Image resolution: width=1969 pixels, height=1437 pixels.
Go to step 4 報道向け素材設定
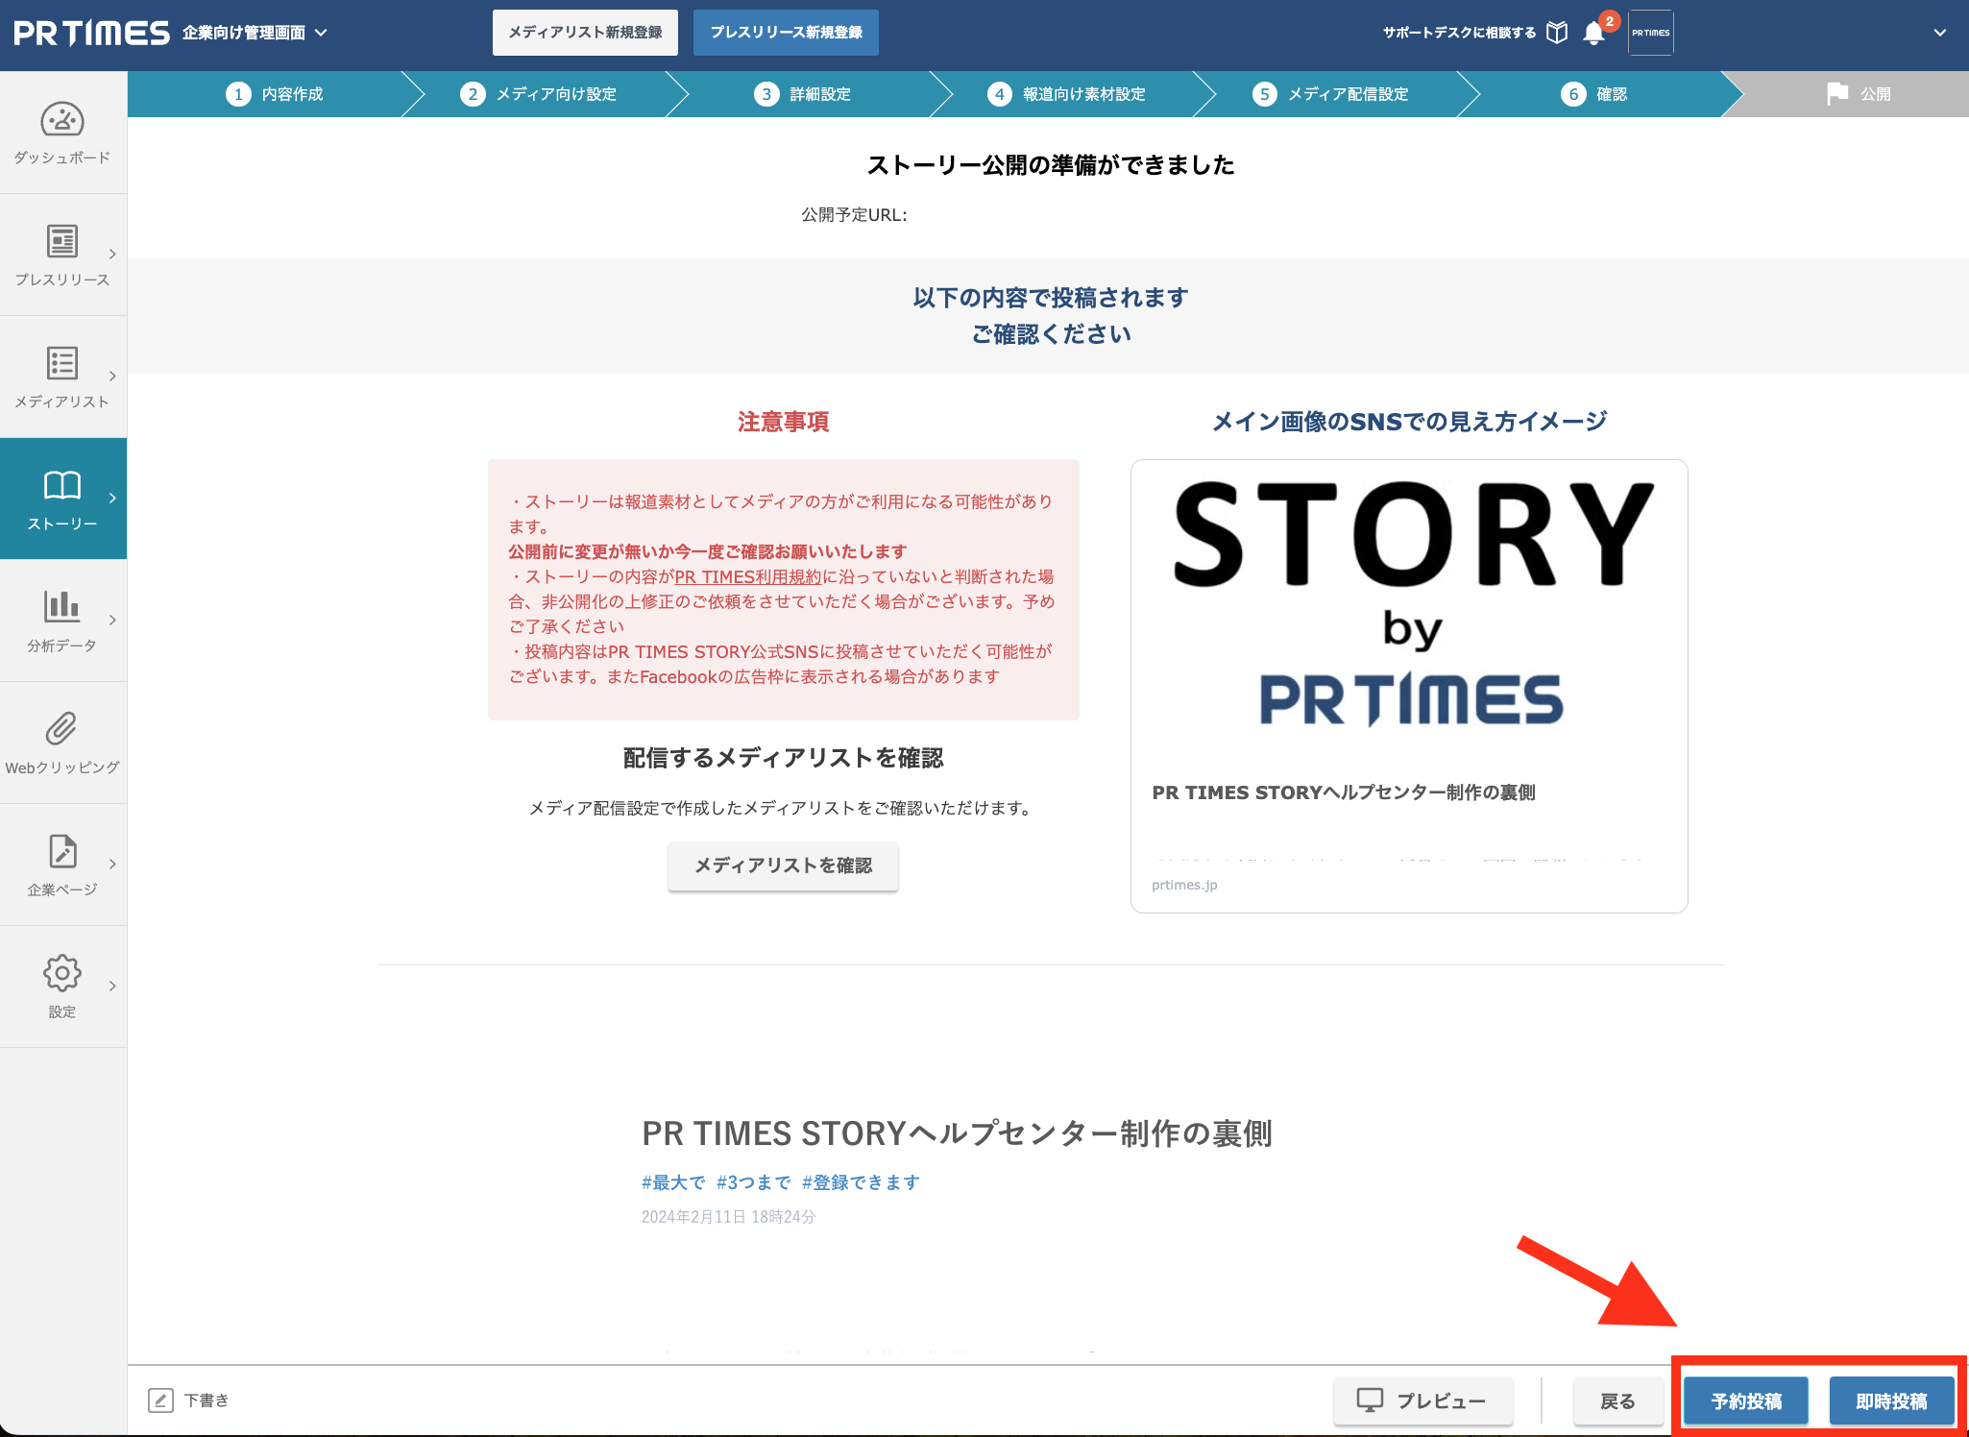coord(1066,94)
